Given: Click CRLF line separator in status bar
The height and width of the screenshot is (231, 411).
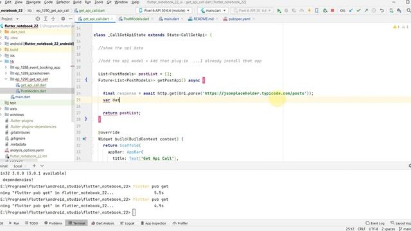Looking at the screenshot, I should pyautogui.click(x=361, y=229).
